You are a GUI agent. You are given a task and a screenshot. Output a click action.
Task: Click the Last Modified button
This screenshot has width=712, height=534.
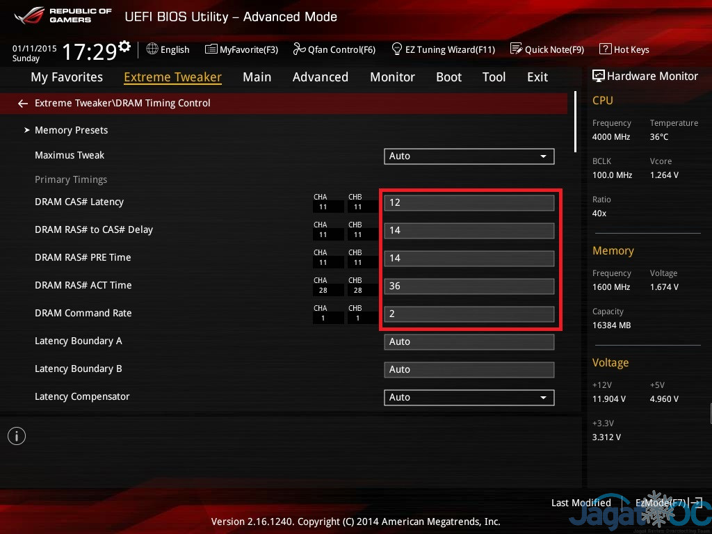coord(581,503)
